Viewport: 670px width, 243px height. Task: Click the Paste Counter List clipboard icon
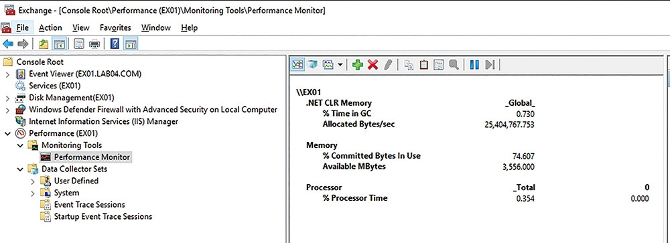coord(423,64)
